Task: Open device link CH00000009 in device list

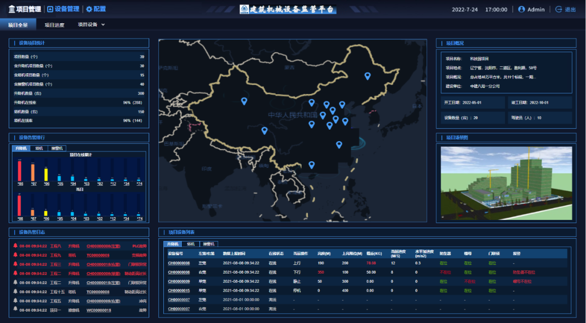Action: click(179, 281)
